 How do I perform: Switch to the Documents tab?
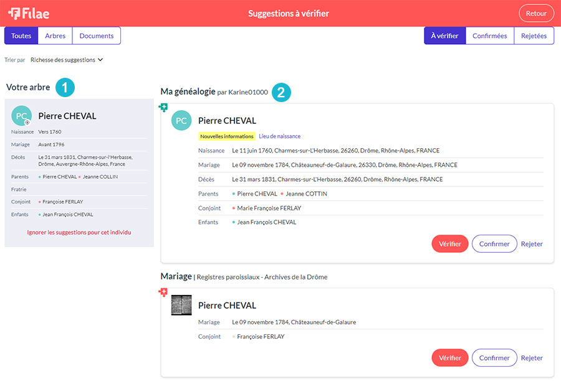coord(97,35)
